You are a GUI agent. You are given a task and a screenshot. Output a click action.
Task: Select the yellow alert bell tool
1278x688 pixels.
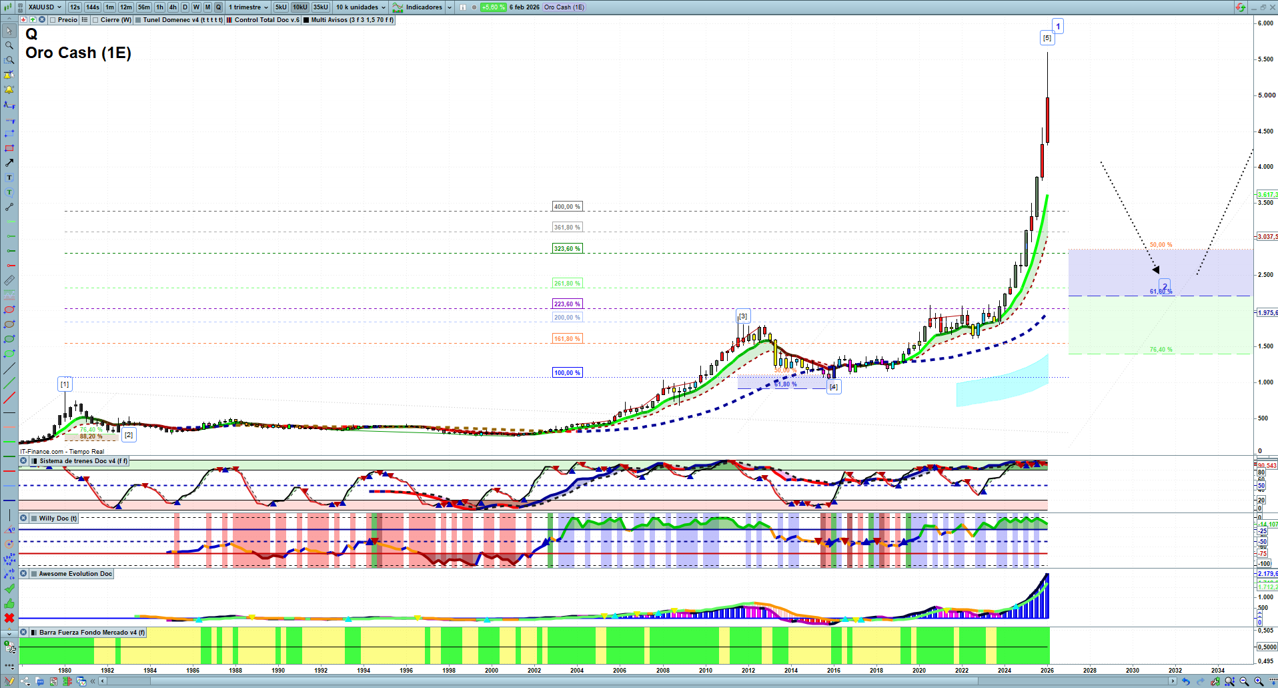point(9,89)
